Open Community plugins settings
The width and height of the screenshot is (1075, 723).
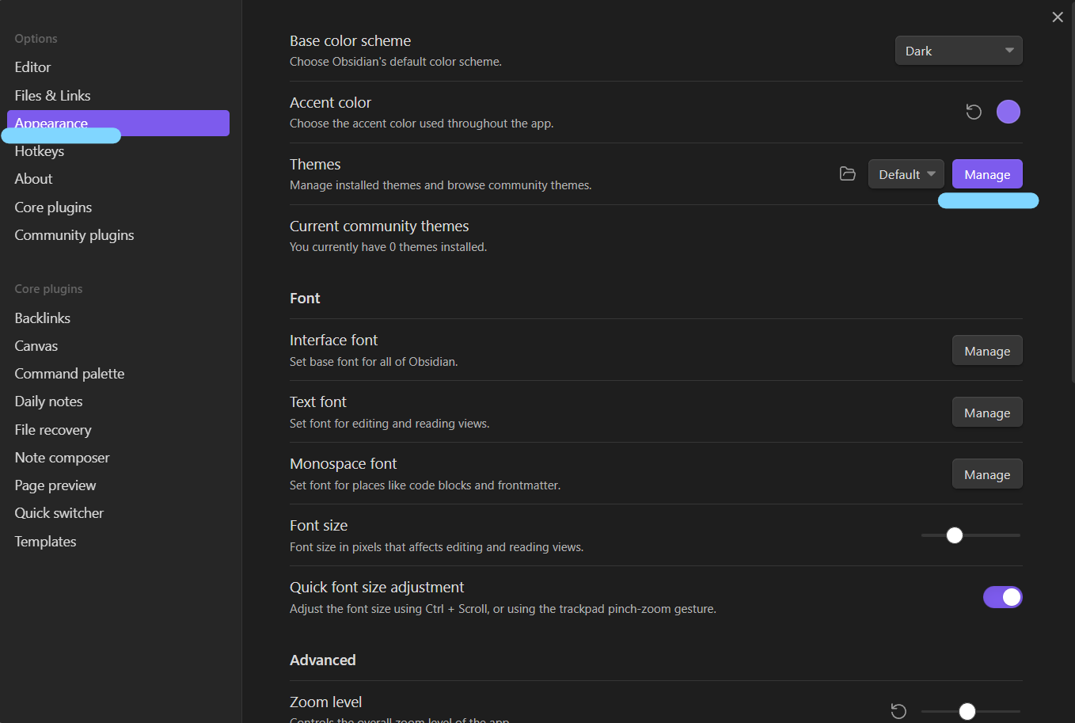click(74, 235)
